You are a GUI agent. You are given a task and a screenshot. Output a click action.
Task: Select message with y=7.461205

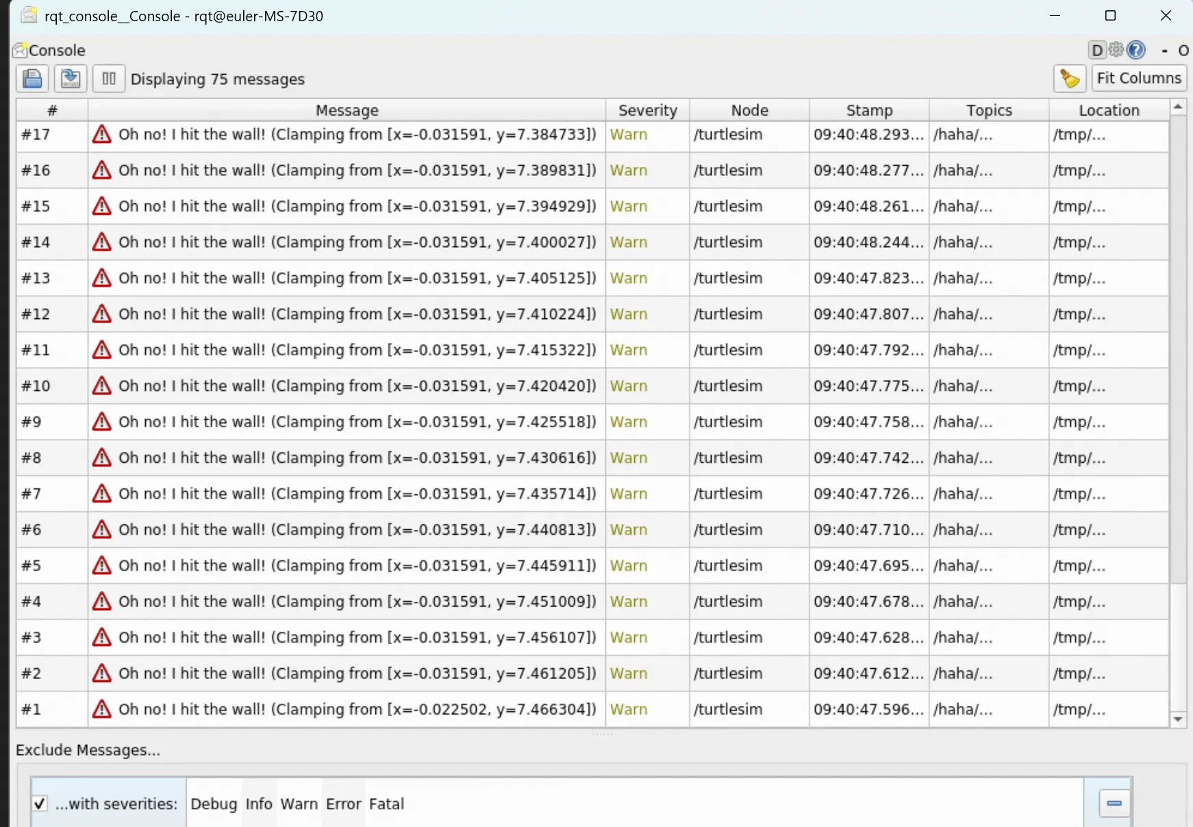point(347,673)
